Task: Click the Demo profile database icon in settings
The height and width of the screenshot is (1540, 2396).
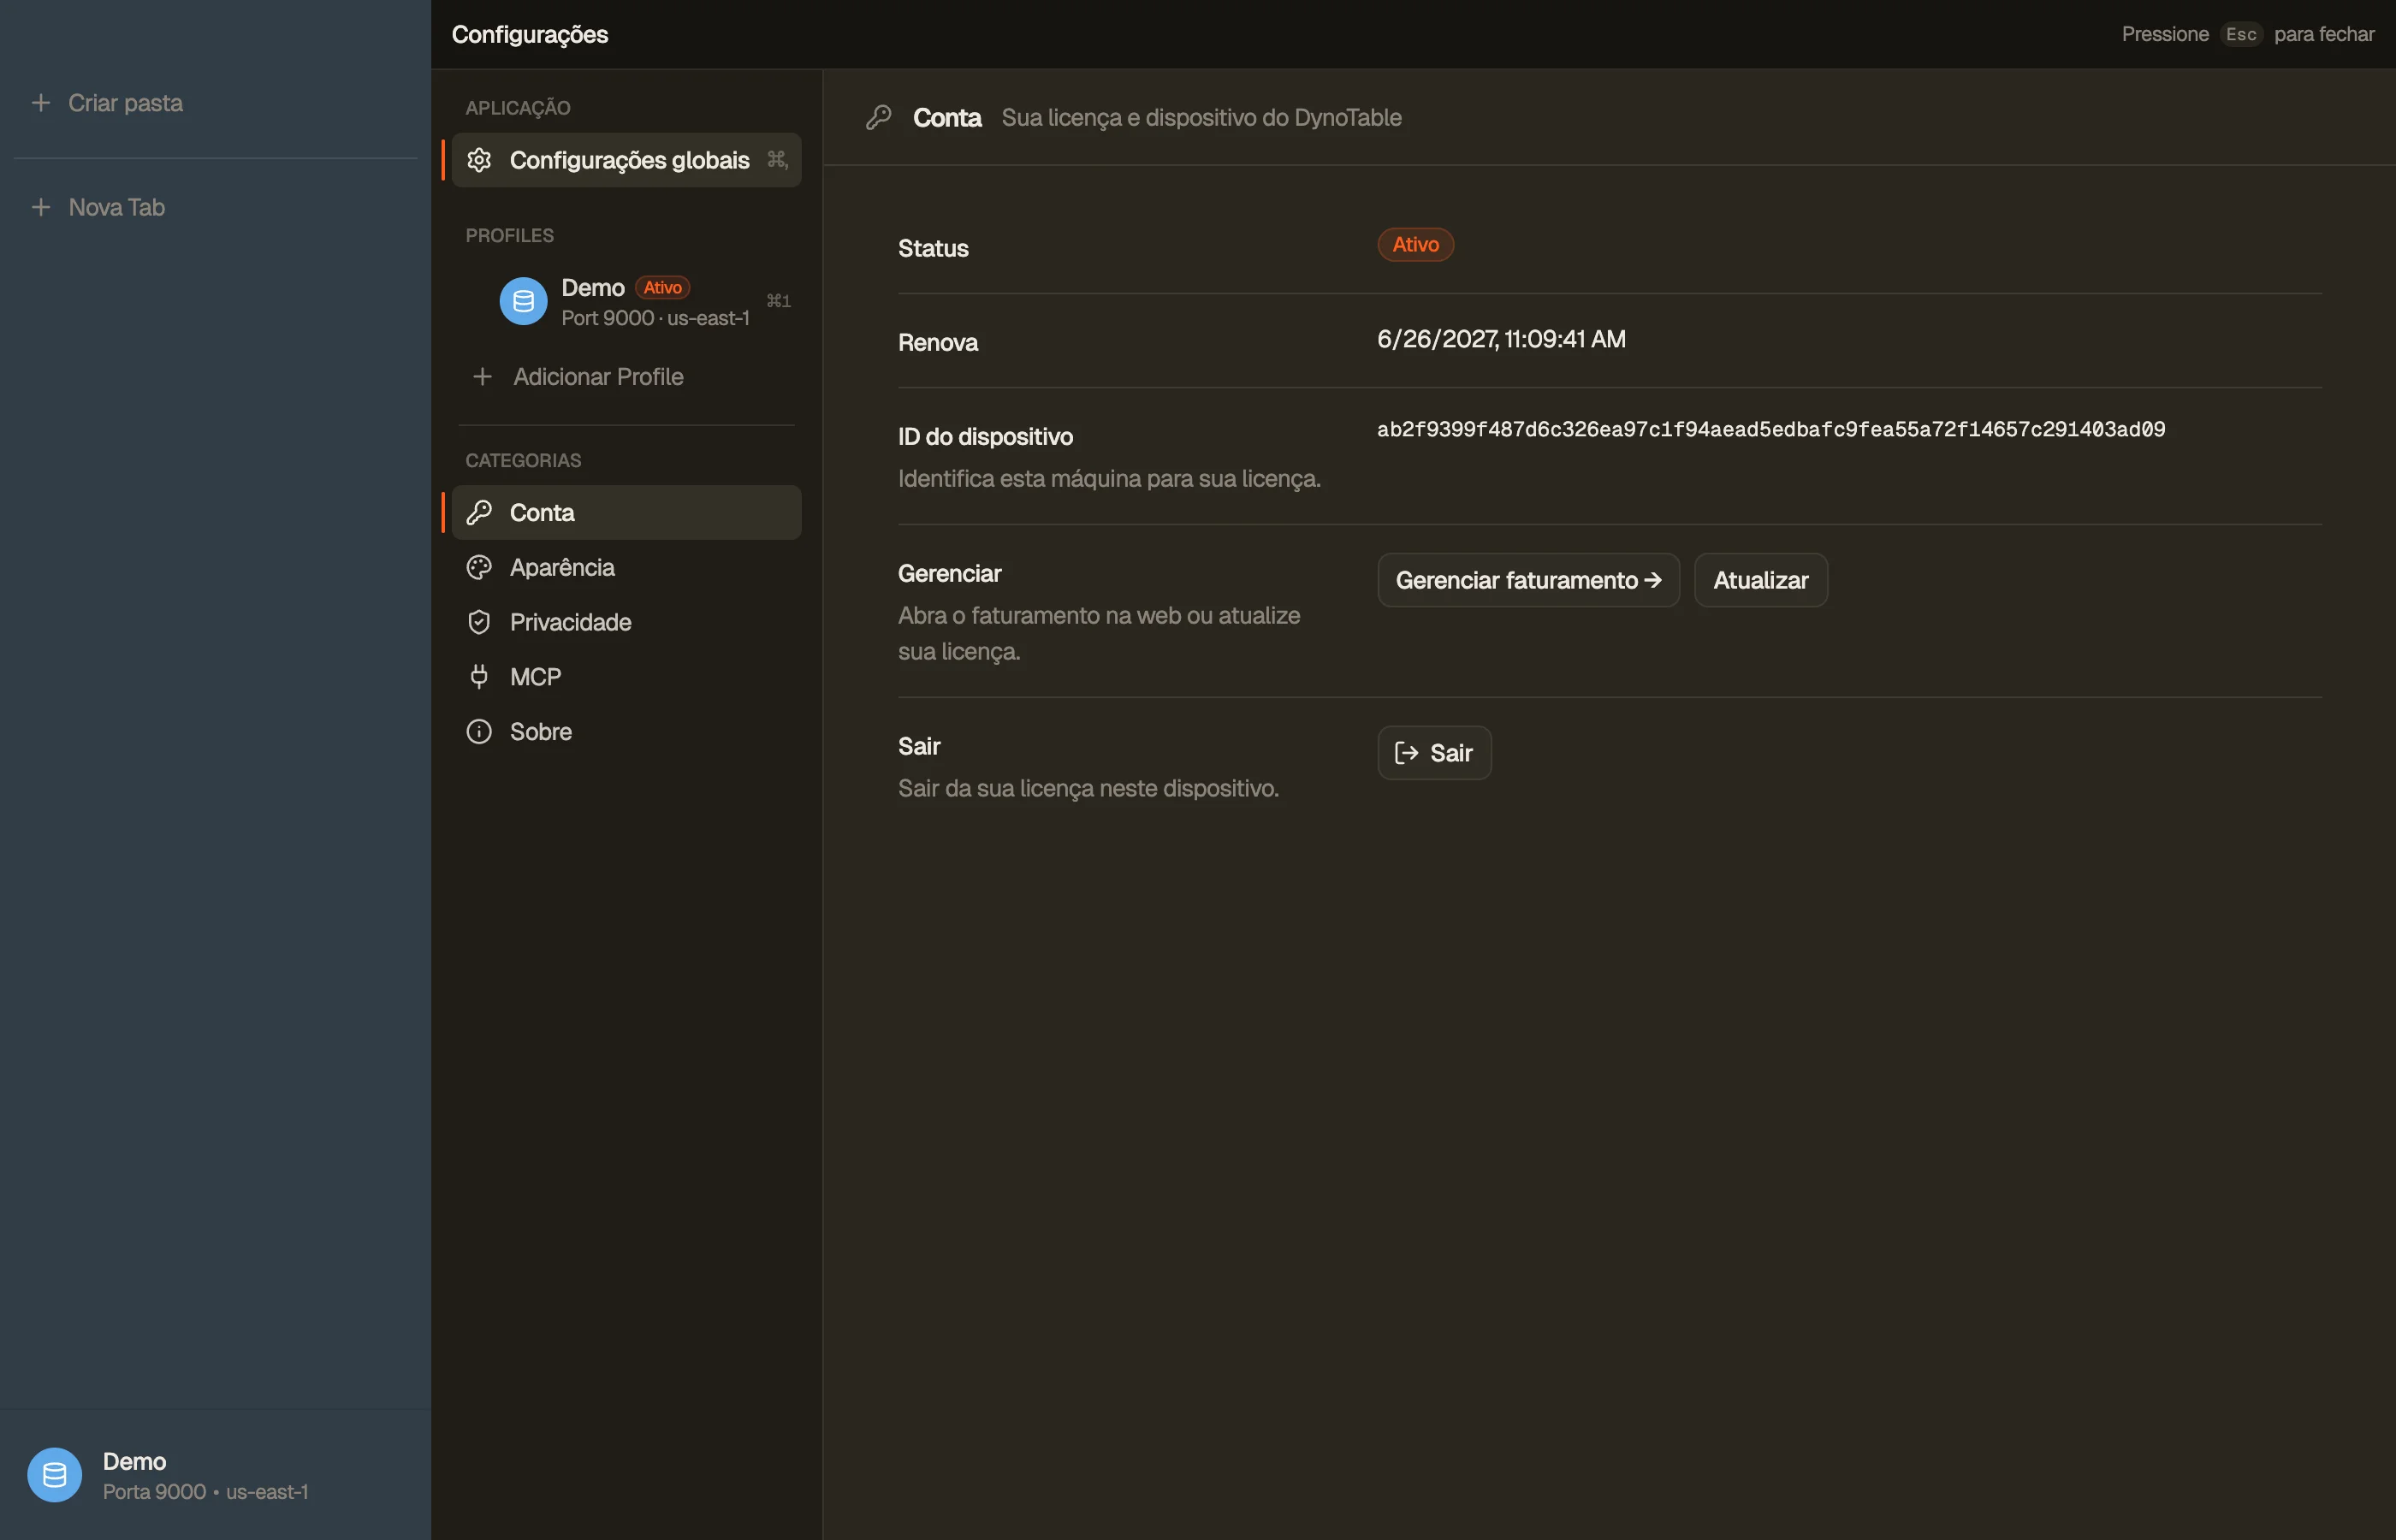Action: (x=523, y=301)
